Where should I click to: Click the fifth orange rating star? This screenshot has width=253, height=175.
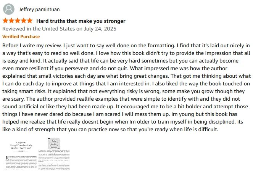click(30, 21)
